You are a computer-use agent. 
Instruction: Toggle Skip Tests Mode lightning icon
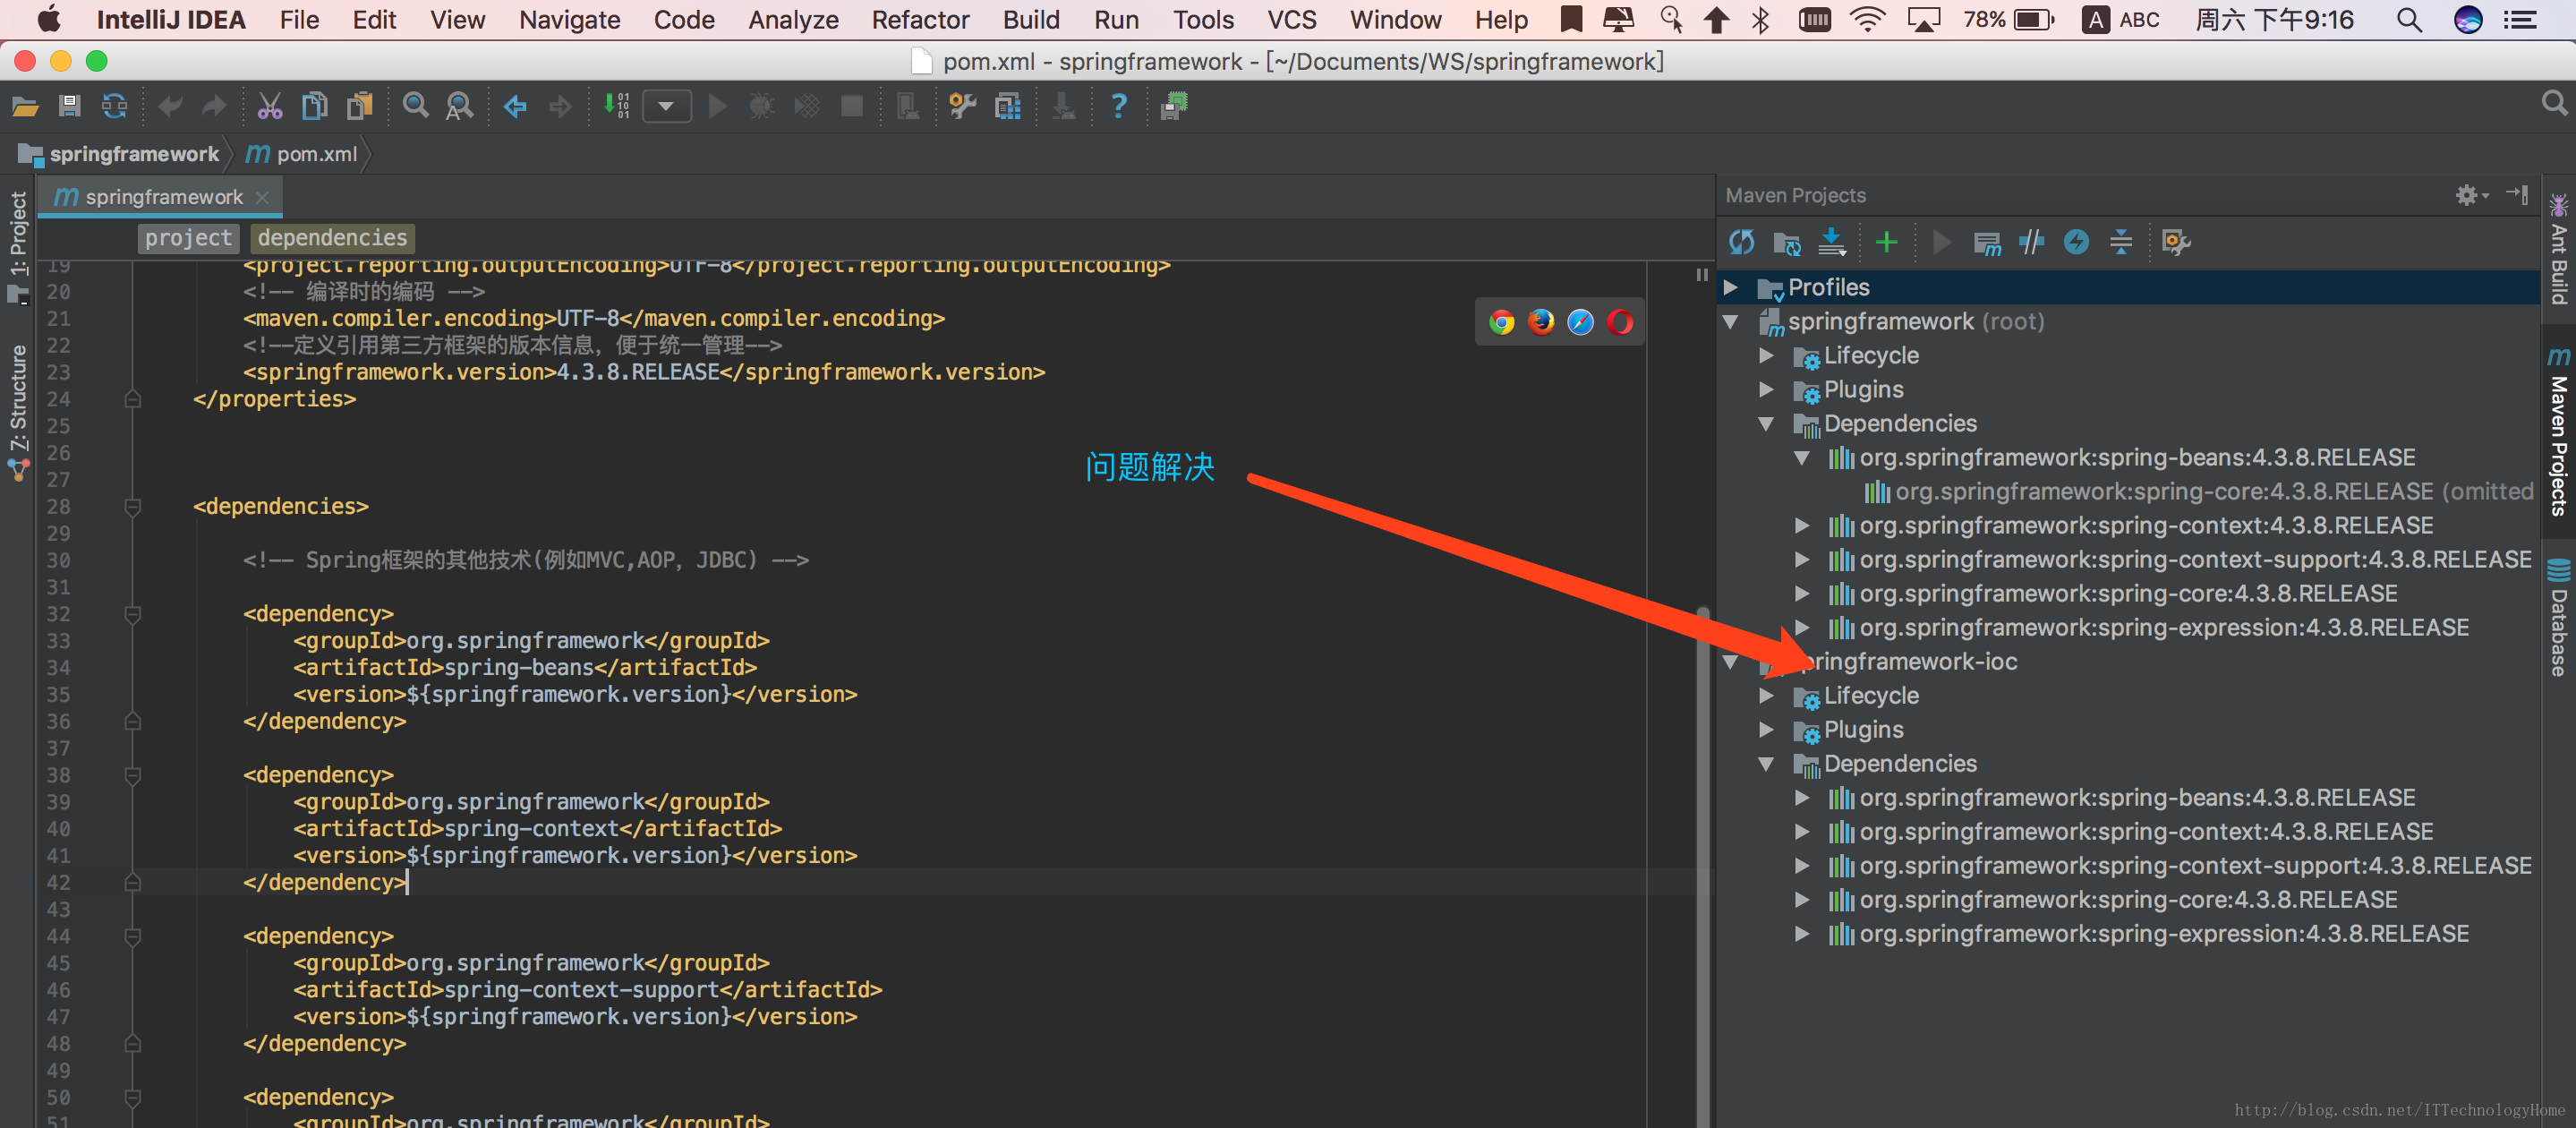(x=2076, y=242)
